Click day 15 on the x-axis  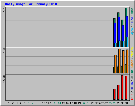point(63,103)
